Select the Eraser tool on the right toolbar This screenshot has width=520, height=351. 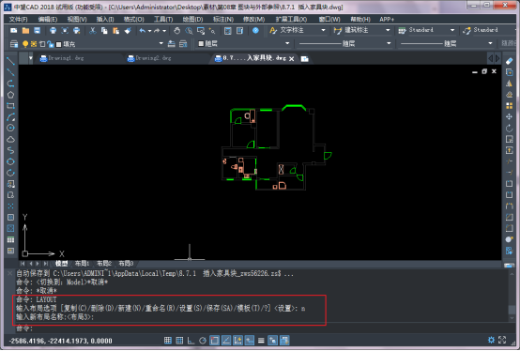click(509, 61)
